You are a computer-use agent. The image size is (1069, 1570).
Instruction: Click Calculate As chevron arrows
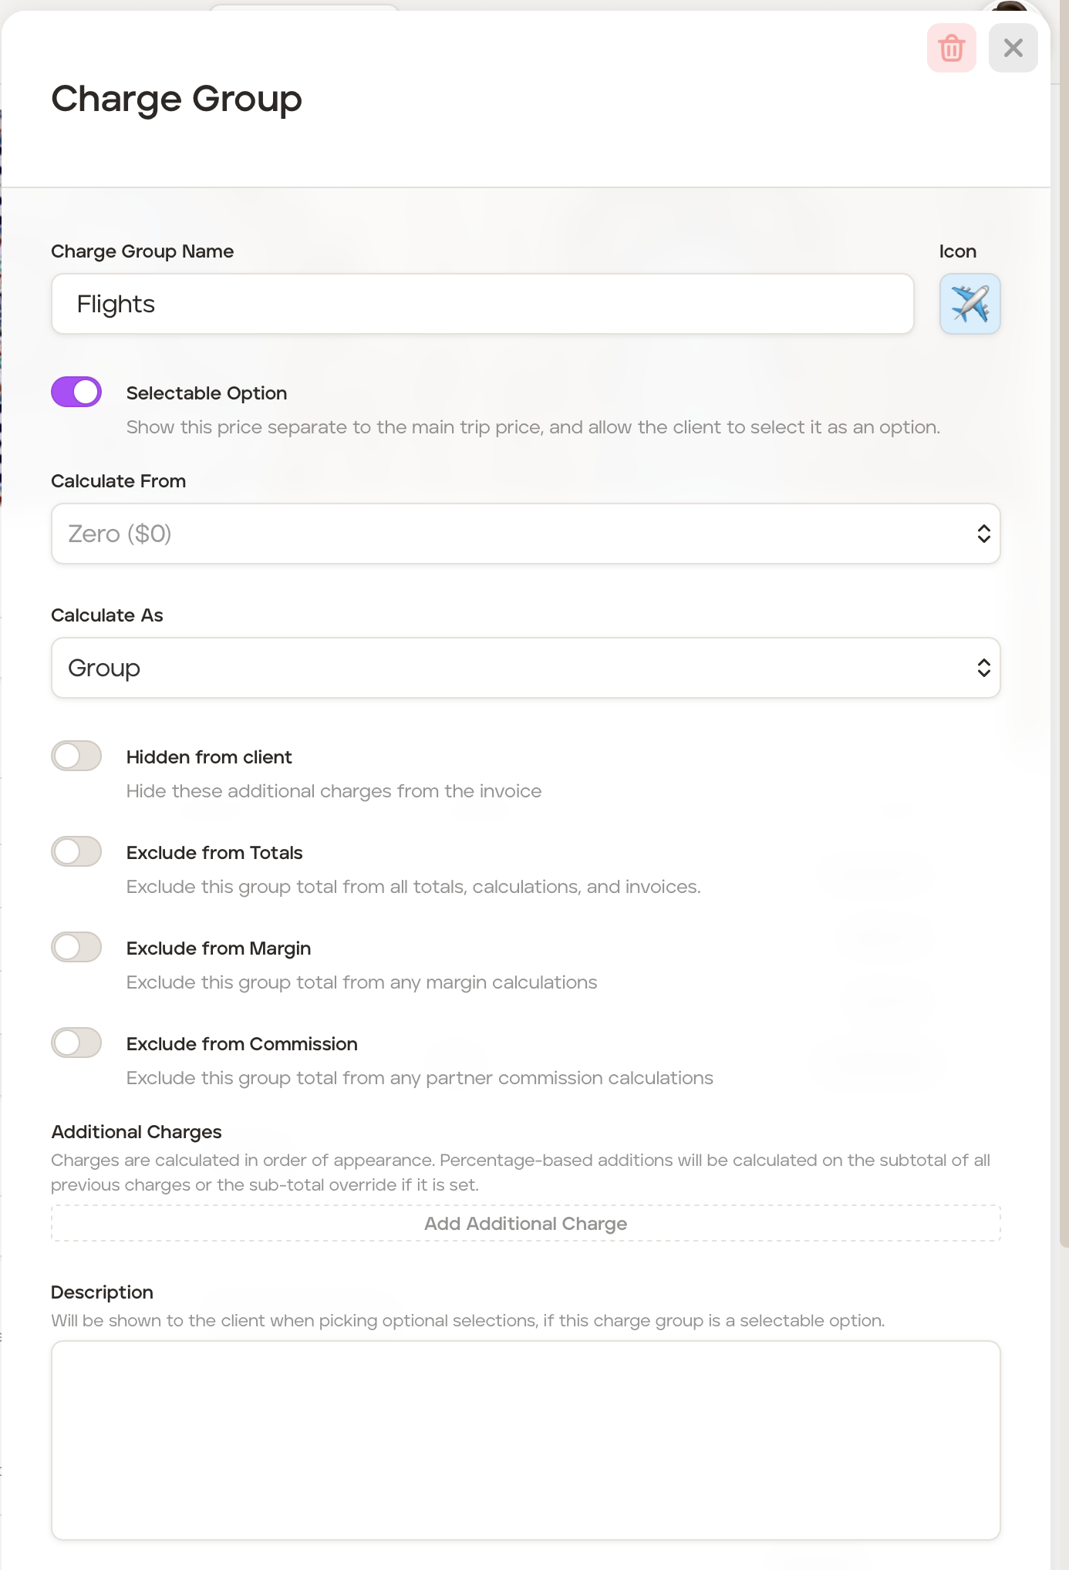(983, 668)
